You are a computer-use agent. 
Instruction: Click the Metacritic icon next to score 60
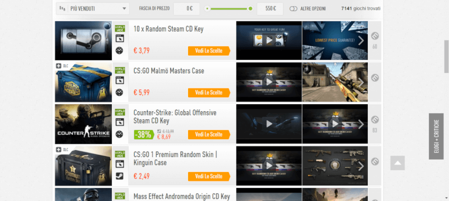[375, 36]
